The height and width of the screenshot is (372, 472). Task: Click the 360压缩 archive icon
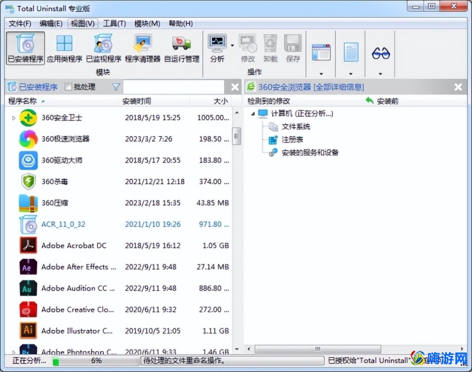pyautogui.click(x=28, y=203)
